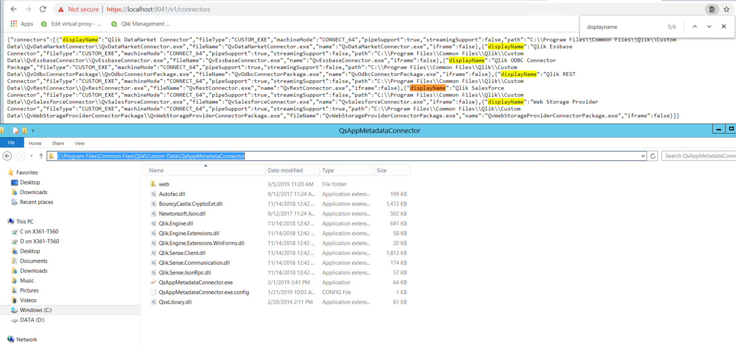
Task: Select BouncyCastle.CryptoExt.dll file
Action: coord(191,204)
